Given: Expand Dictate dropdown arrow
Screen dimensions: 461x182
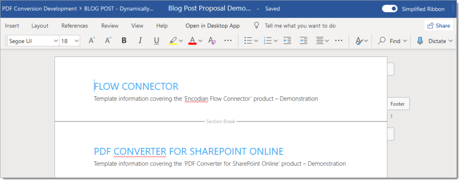Looking at the screenshot, I should [451, 41].
